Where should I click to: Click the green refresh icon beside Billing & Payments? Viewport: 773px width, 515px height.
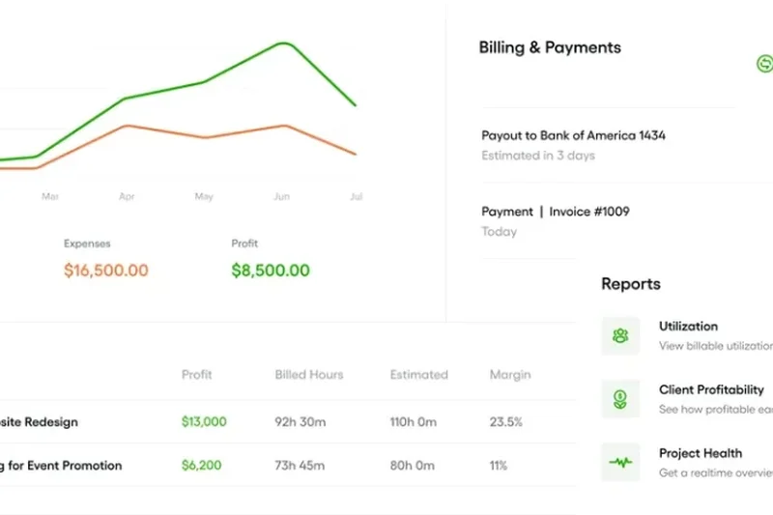tap(763, 63)
